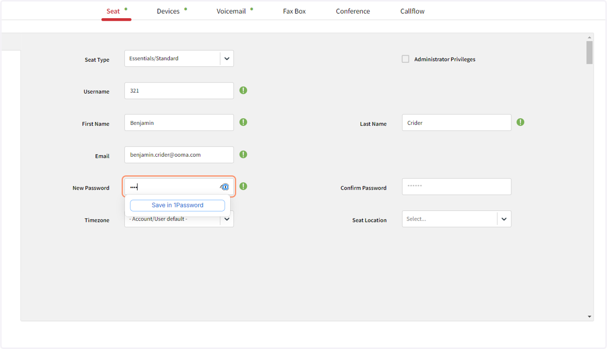Click the green validation icon beside Username

(x=243, y=91)
